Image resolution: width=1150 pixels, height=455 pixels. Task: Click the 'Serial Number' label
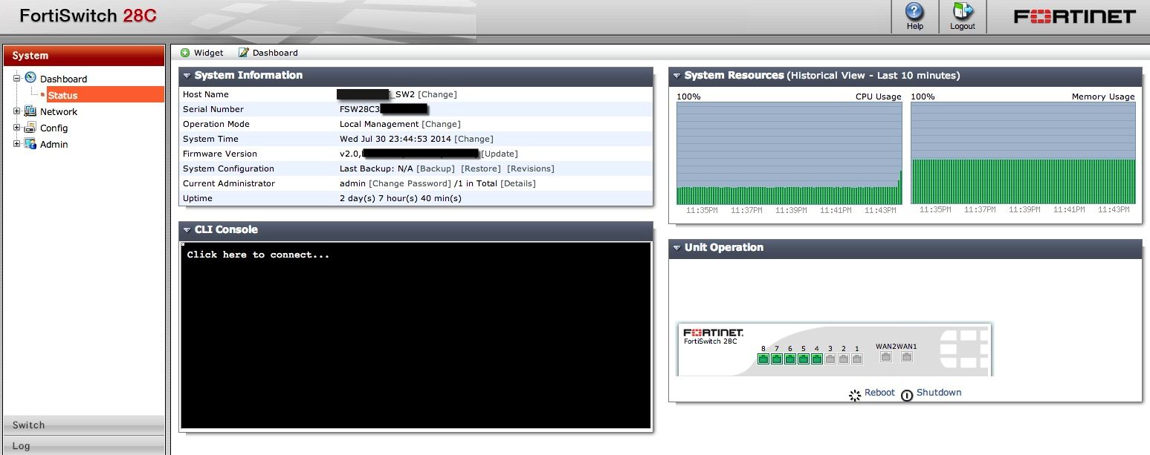pos(213,109)
